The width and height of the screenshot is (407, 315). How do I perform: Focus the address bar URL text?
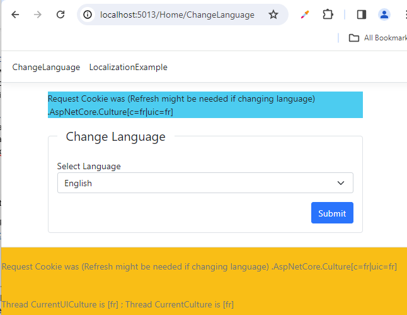pos(177,15)
